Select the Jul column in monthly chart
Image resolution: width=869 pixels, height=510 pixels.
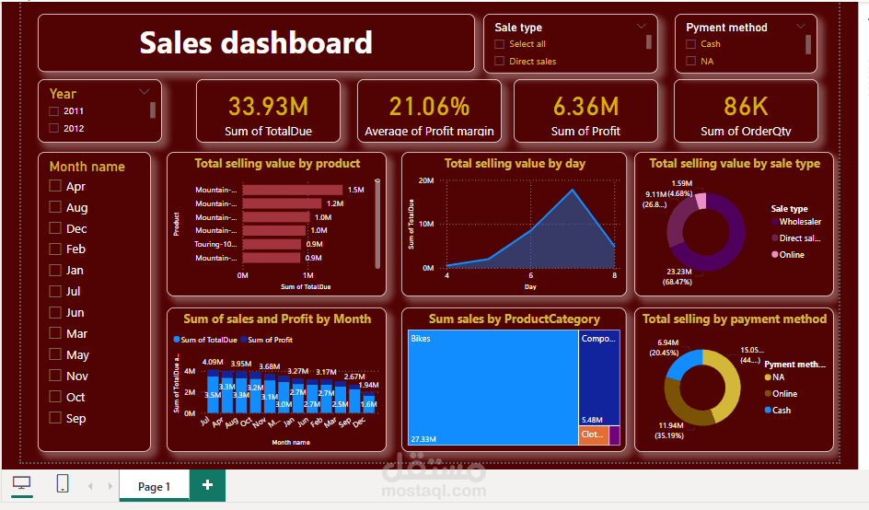213,392
